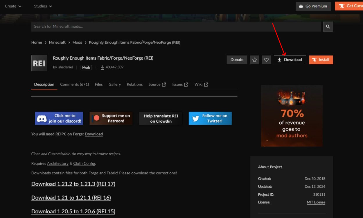Open the Comments (671) section
The width and height of the screenshot is (363, 218).
point(75,84)
